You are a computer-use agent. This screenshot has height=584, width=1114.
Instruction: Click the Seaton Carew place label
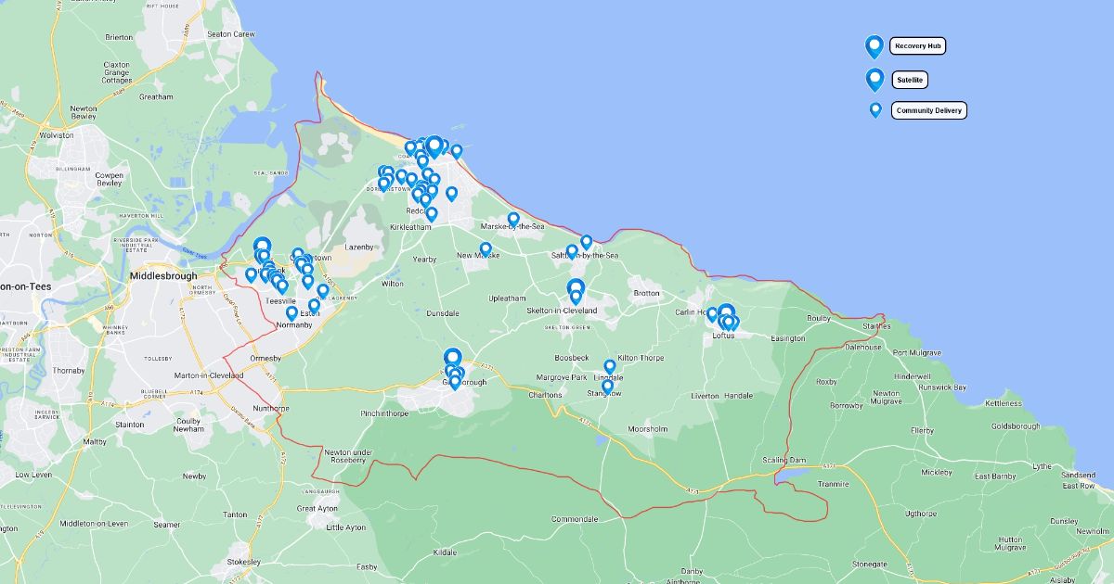231,34
